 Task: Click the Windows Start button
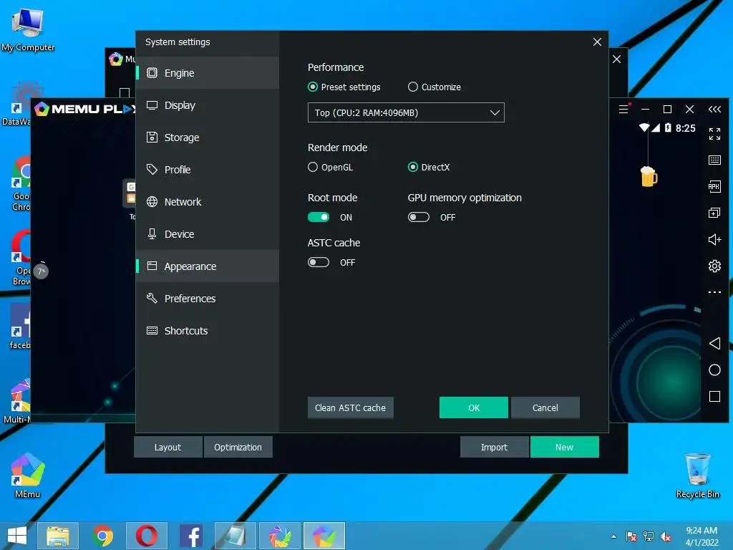coord(17,536)
